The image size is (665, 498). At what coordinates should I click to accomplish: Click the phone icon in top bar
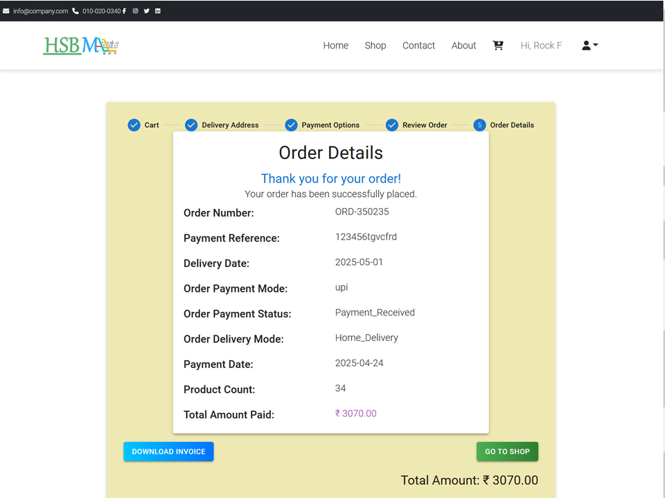76,11
